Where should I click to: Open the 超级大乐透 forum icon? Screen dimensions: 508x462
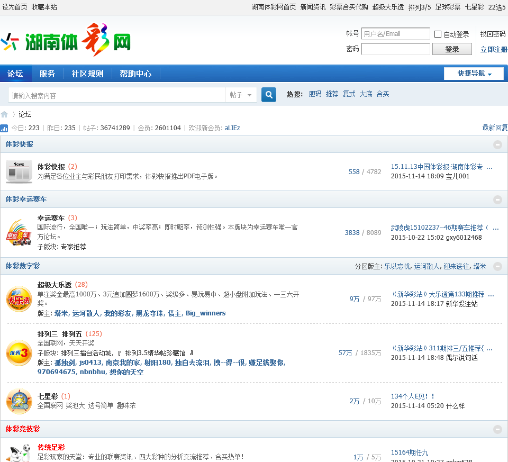[19, 298]
